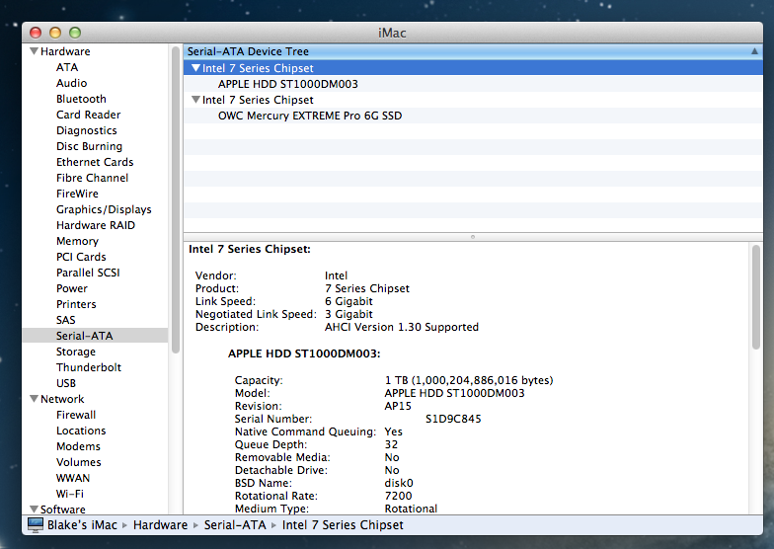Select ATA in the sidebar
Viewport: 774px width, 549px height.
pos(67,67)
